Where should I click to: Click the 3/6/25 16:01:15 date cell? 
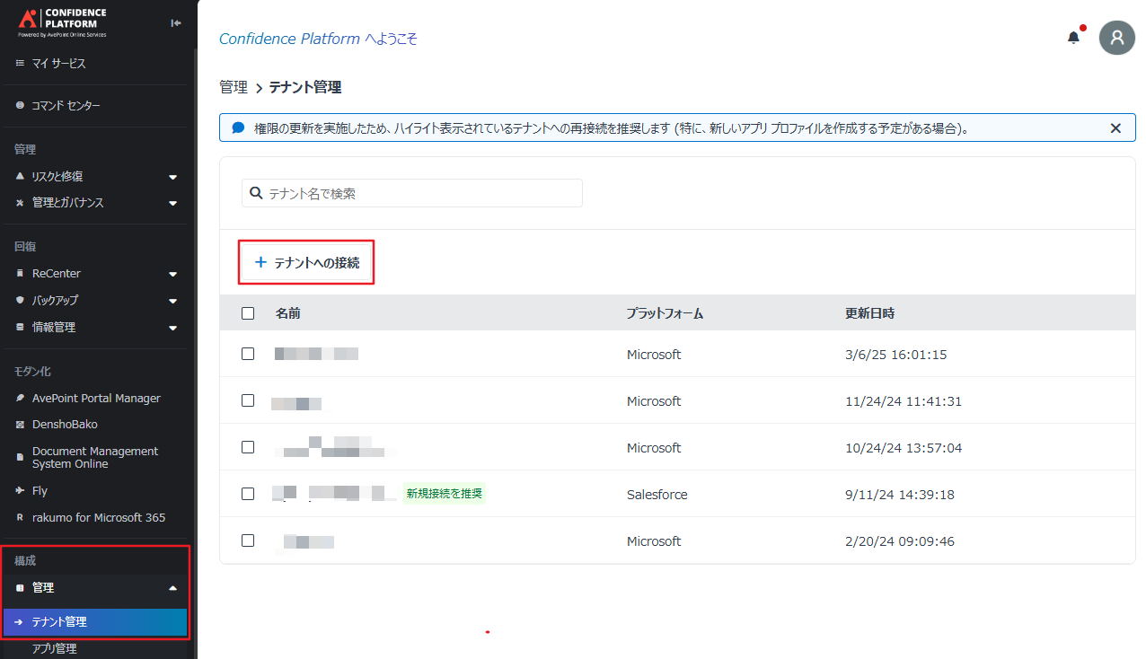point(896,355)
